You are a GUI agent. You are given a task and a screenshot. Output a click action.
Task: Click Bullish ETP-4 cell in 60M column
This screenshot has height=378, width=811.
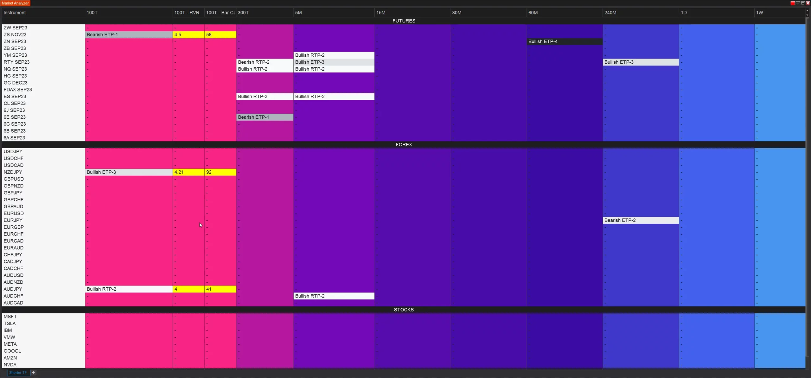pos(564,41)
